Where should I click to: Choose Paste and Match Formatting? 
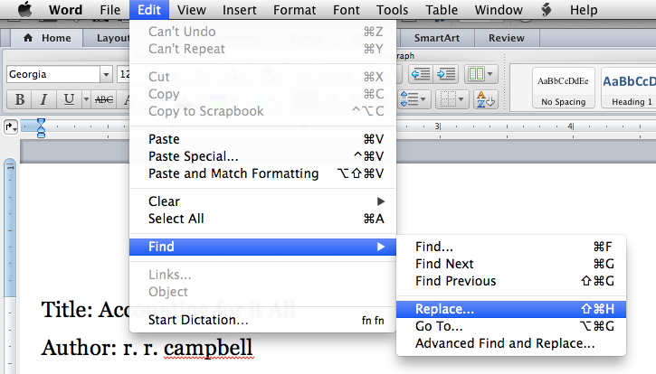262,173
